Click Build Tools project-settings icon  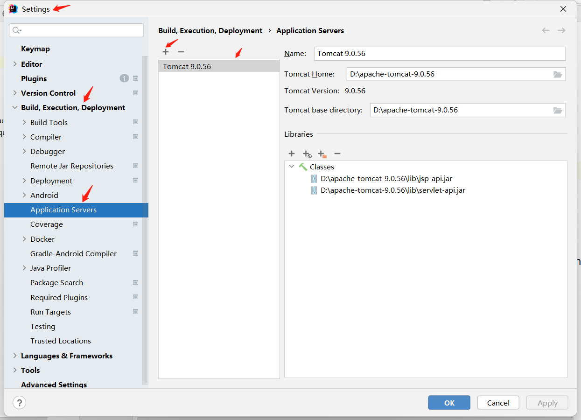(135, 122)
